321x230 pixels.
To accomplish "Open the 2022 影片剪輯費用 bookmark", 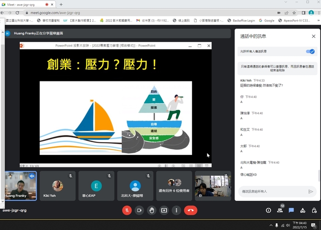I will point(116,21).
